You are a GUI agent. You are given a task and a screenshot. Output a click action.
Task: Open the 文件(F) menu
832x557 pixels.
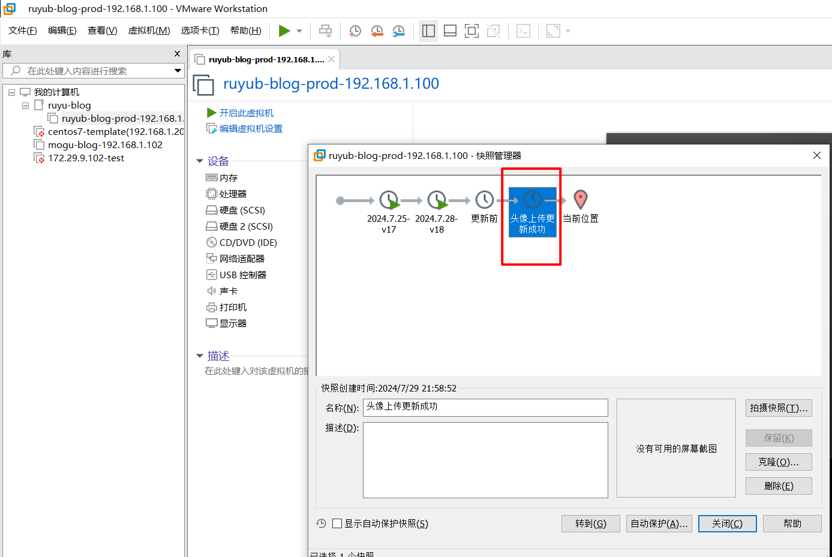23,31
